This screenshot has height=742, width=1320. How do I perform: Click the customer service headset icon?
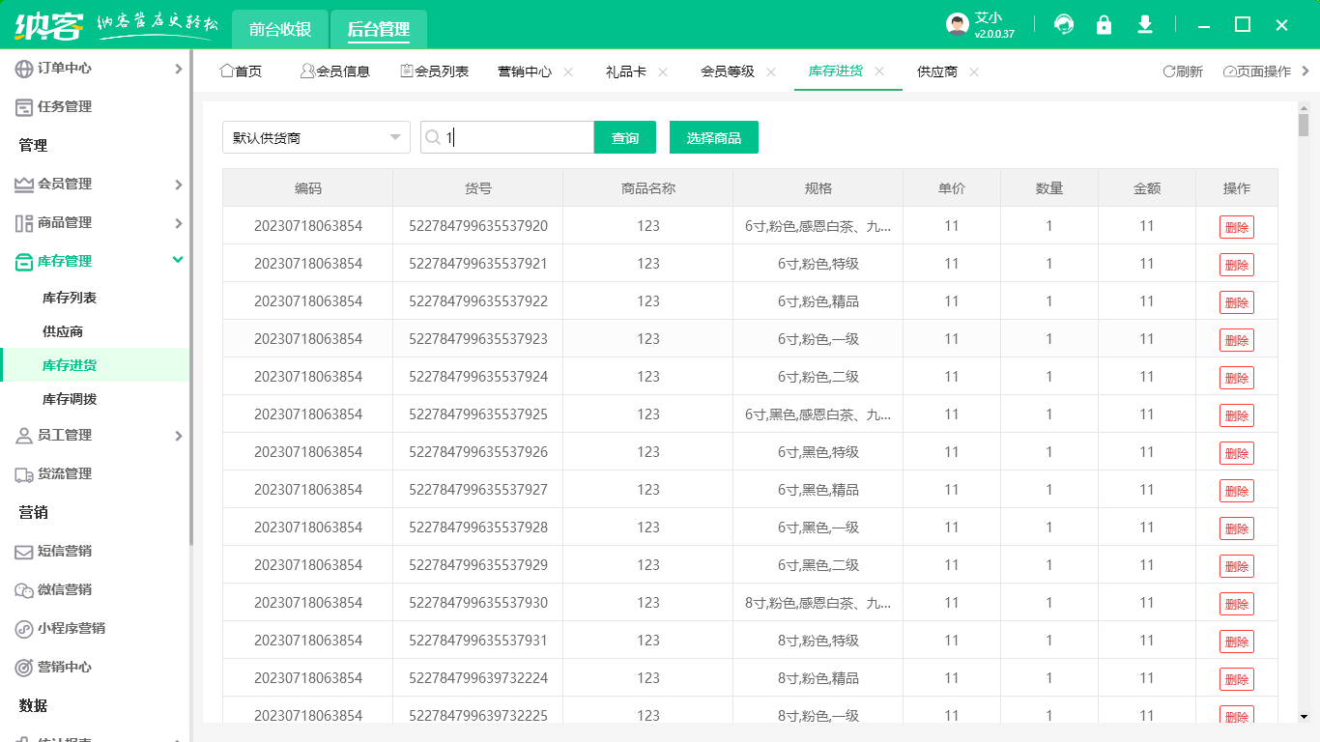(1064, 25)
